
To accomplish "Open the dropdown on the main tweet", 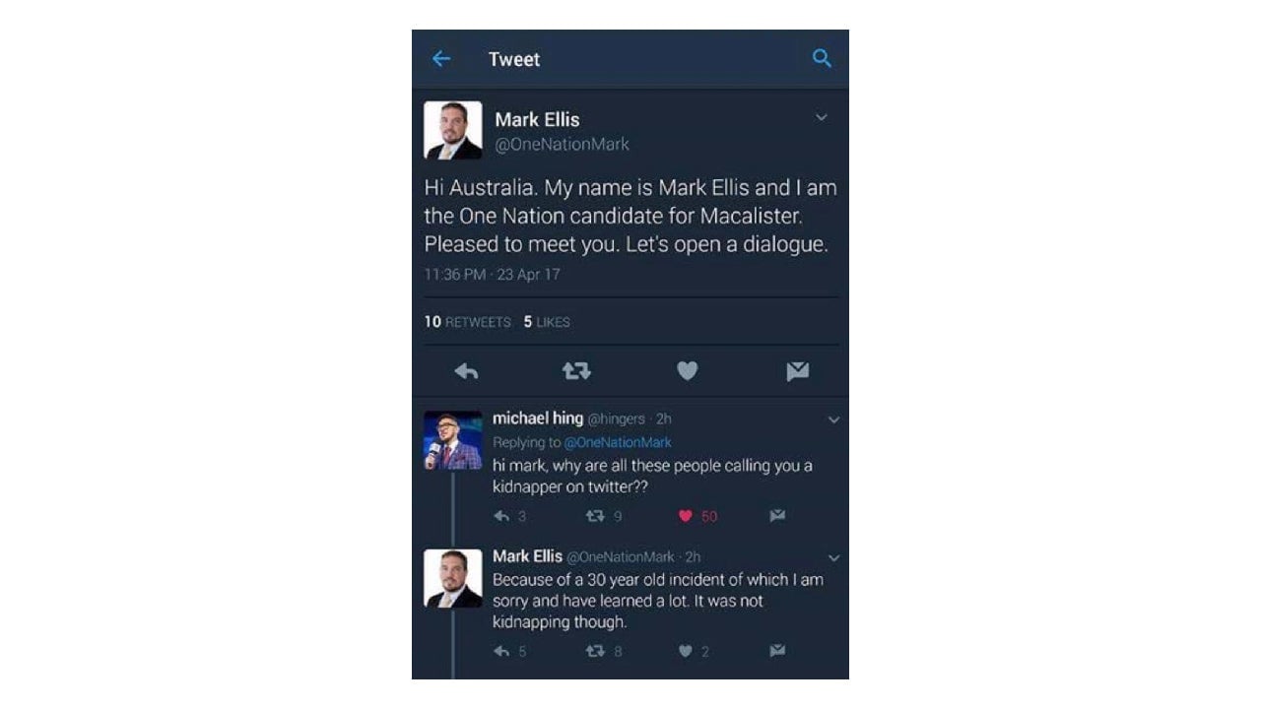I will click(823, 116).
